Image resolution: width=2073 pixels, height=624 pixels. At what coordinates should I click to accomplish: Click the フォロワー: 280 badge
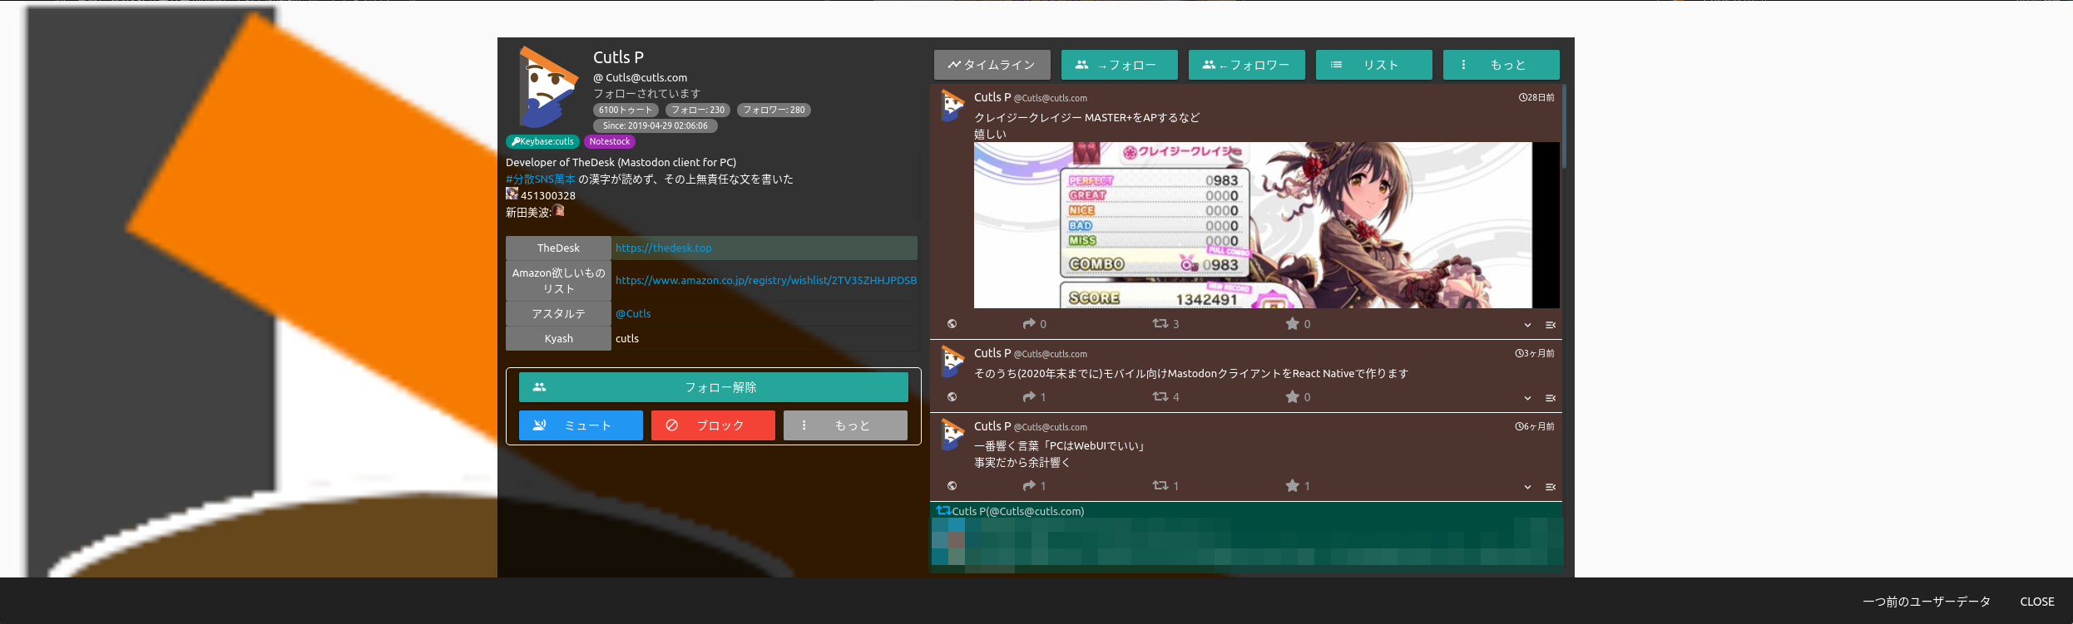(774, 110)
